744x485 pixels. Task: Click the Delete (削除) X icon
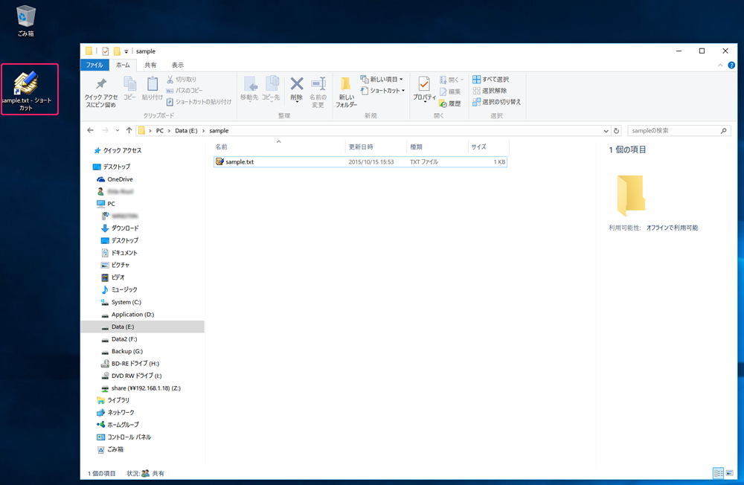pos(297,89)
